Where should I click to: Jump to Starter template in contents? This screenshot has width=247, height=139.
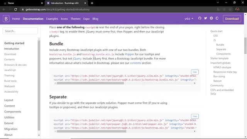pos(219,58)
